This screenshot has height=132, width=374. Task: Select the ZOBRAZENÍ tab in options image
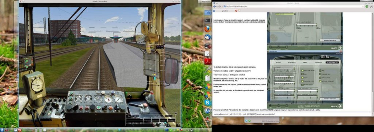318,62
